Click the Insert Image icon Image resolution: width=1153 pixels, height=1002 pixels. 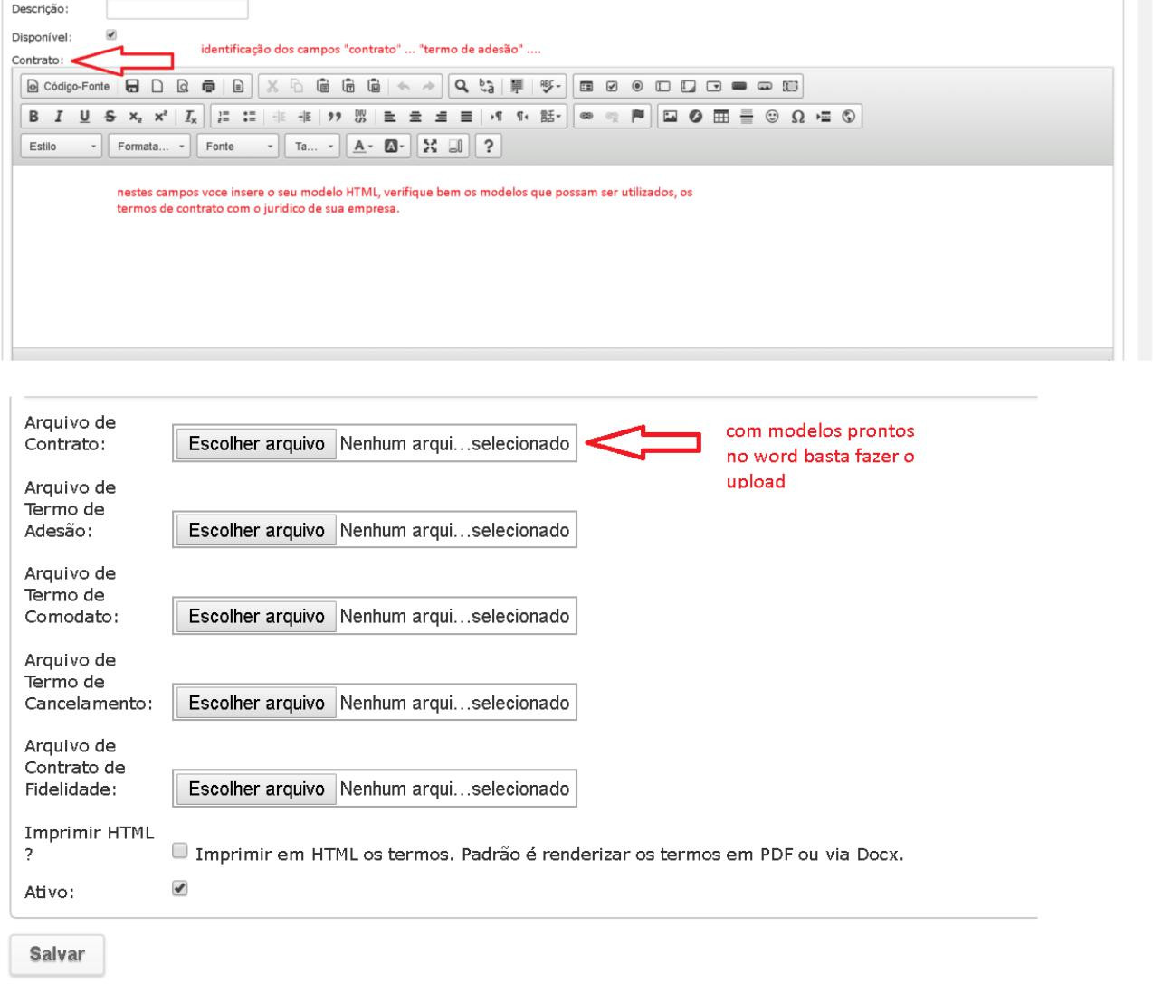click(x=671, y=117)
